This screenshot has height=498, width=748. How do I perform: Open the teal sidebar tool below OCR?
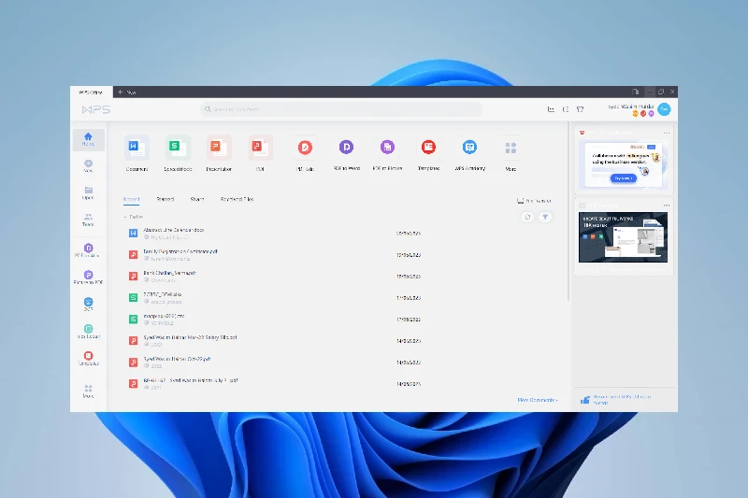(88, 331)
